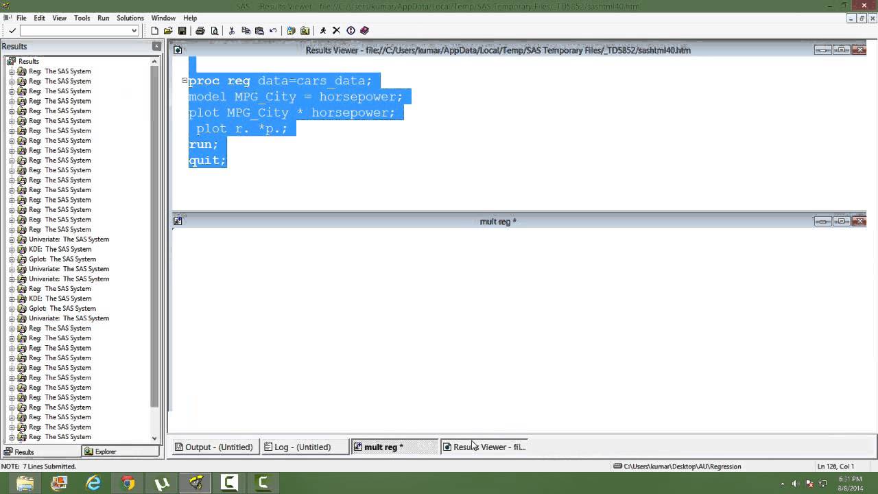Collapse the proc reg code block
878x494 pixels.
185,80
